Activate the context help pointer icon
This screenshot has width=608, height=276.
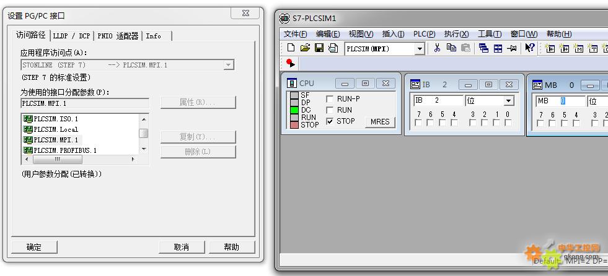530,48
